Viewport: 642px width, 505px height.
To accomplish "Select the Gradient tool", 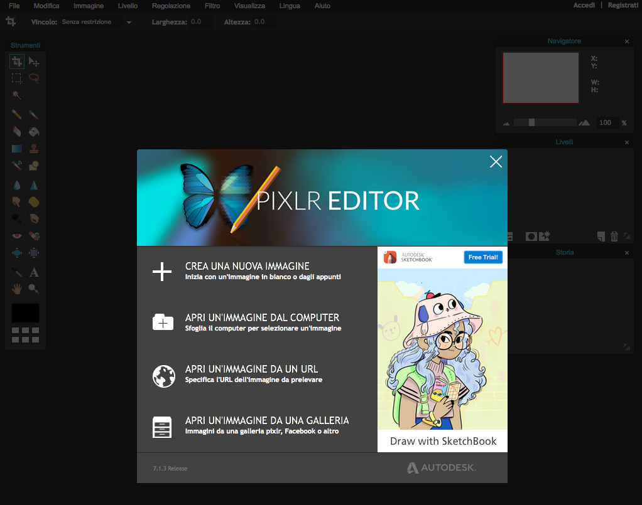I will [x=17, y=149].
